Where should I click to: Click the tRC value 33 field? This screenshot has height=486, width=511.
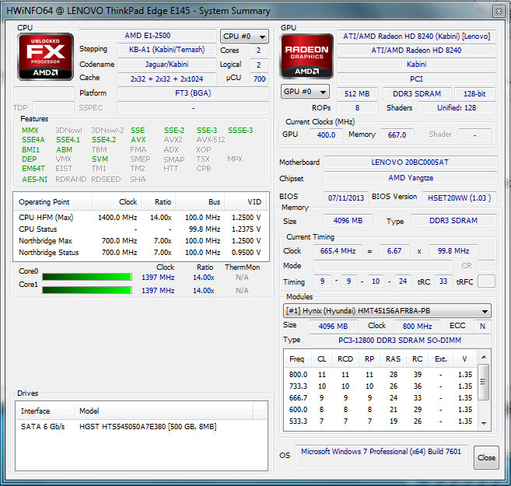(443, 281)
